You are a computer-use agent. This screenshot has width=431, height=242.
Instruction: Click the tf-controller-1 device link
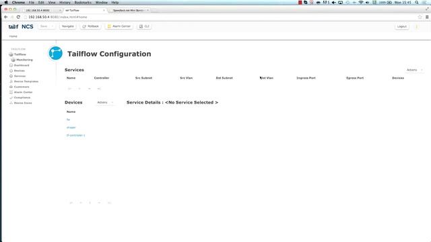click(x=76, y=135)
